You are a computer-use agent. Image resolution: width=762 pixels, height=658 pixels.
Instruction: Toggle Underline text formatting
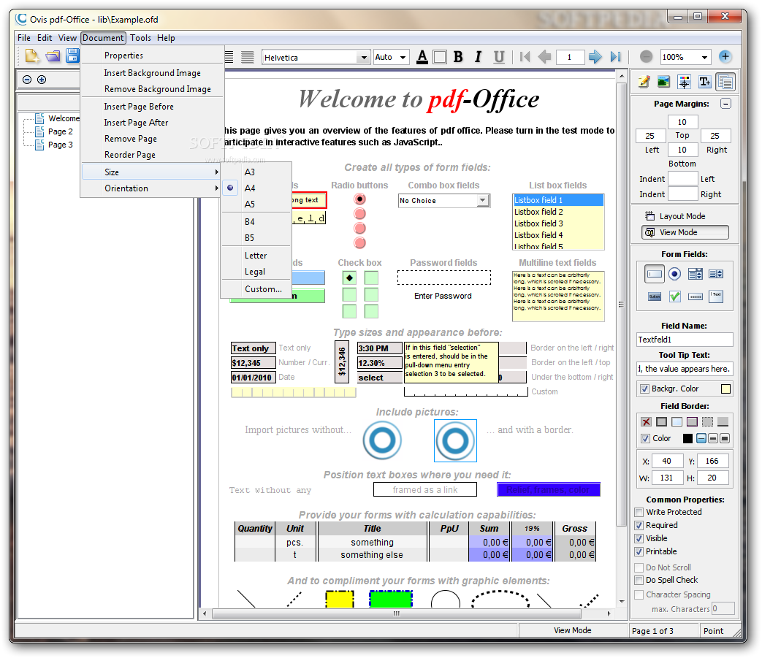(x=498, y=57)
